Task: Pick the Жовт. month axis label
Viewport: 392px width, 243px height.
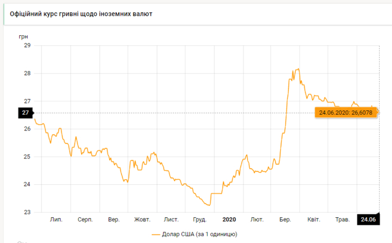Action: pyautogui.click(x=142, y=219)
